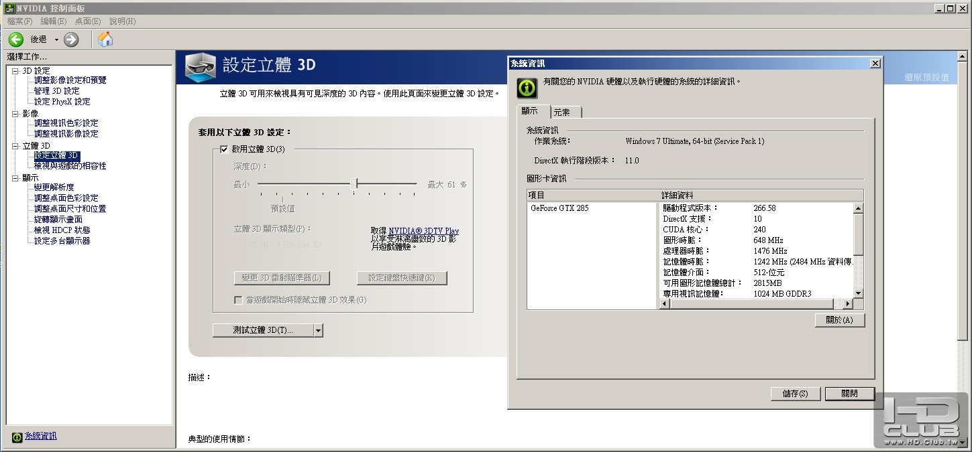Click horizontal scrollbar left arrow in details list

(x=665, y=304)
